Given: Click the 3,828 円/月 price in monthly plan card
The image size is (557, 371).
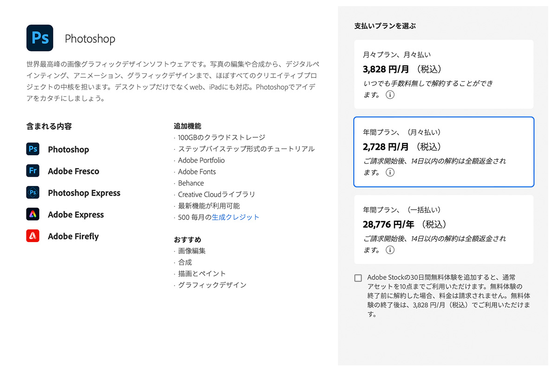Looking at the screenshot, I should click(386, 70).
